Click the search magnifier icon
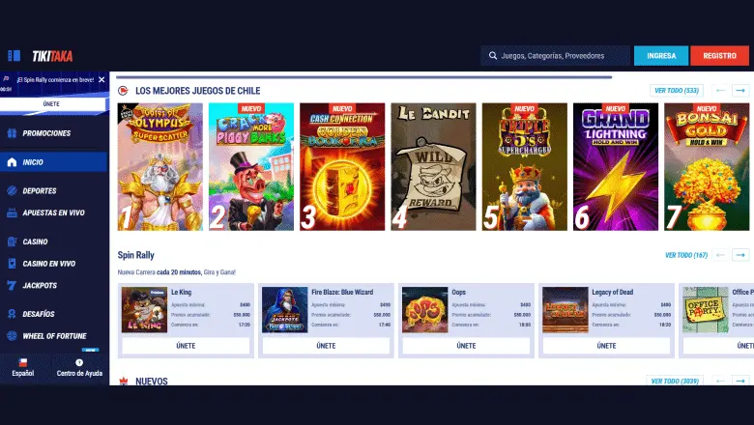Viewport: 754px width, 425px height. point(493,56)
